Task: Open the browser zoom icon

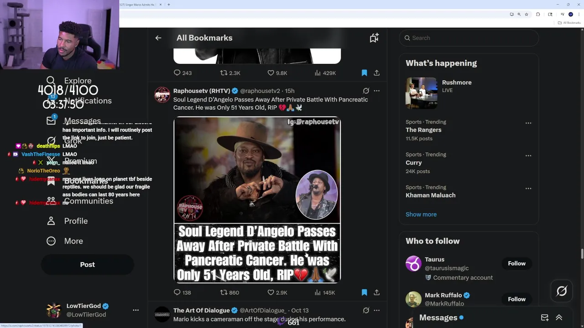Action: click(x=519, y=15)
